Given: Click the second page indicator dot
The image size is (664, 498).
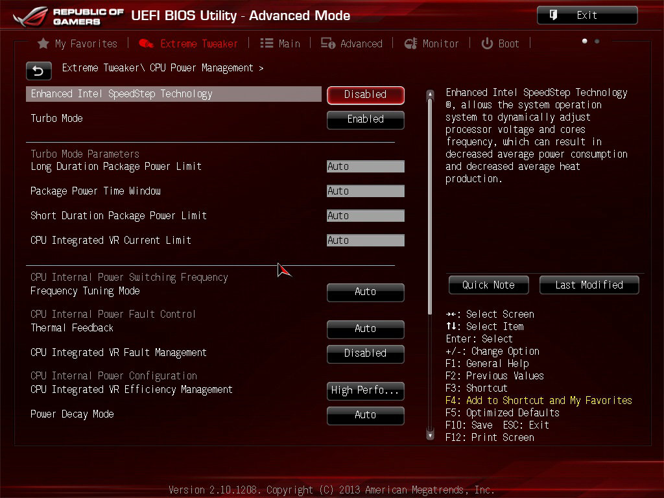Looking at the screenshot, I should point(597,41).
